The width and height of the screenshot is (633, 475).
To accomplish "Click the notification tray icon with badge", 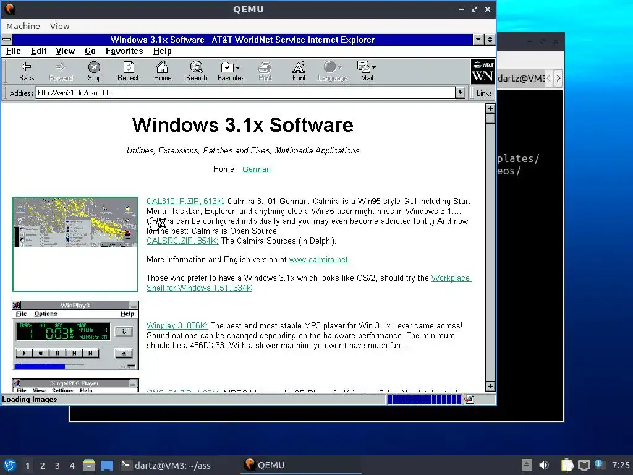I will pos(598,464).
